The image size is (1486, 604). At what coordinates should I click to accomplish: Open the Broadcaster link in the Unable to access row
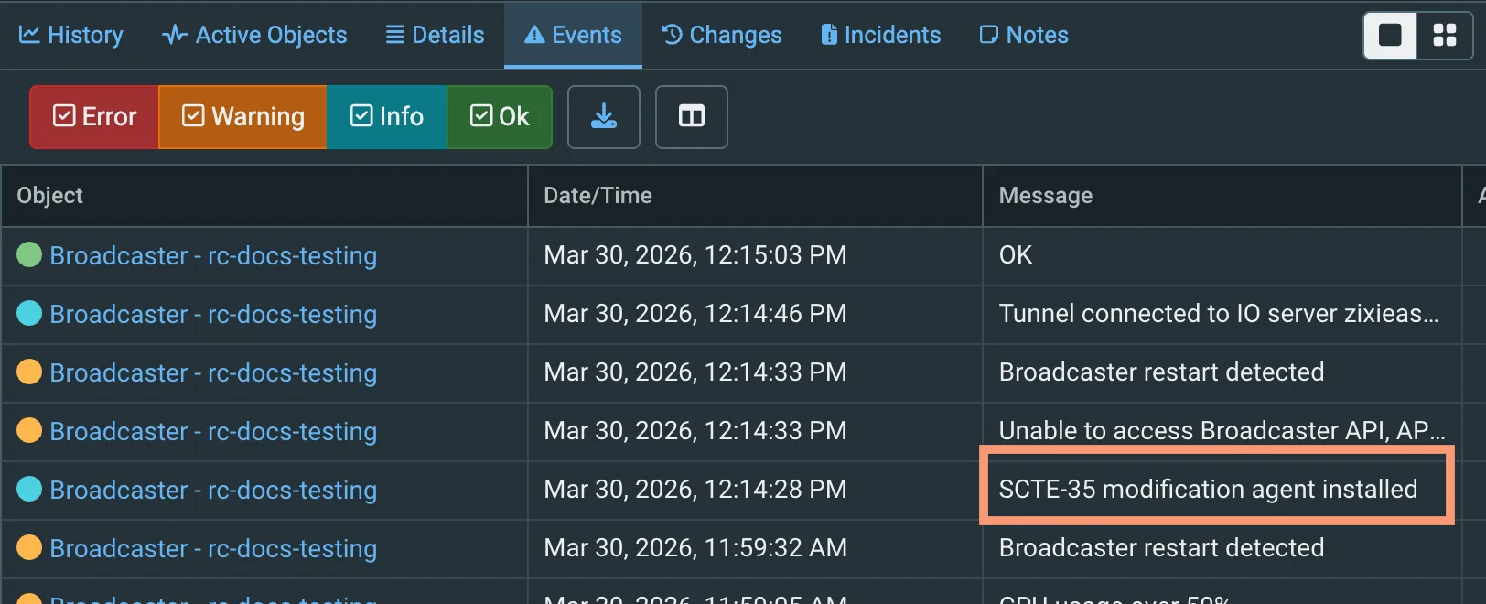(x=213, y=431)
